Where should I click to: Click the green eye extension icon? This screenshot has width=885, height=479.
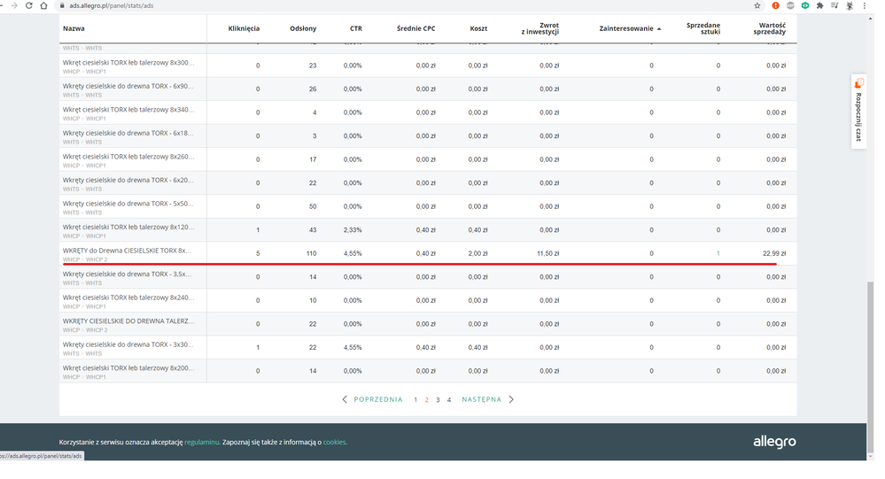804,5
